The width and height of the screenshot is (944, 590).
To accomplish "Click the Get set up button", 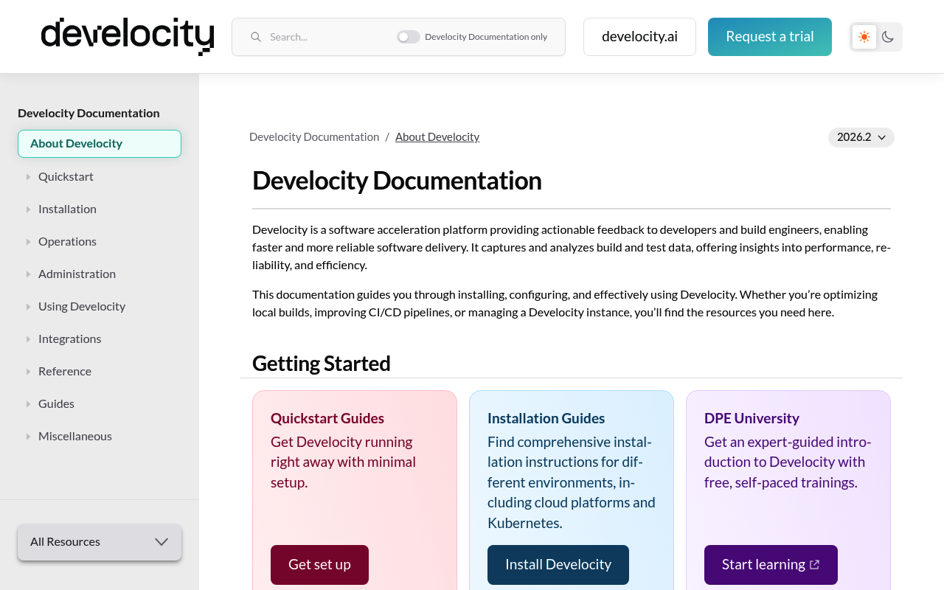I will [x=319, y=565].
